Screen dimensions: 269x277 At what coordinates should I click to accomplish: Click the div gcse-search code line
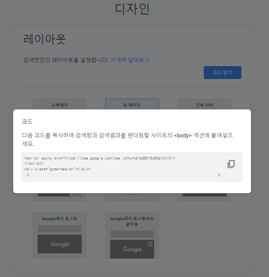tap(57, 169)
